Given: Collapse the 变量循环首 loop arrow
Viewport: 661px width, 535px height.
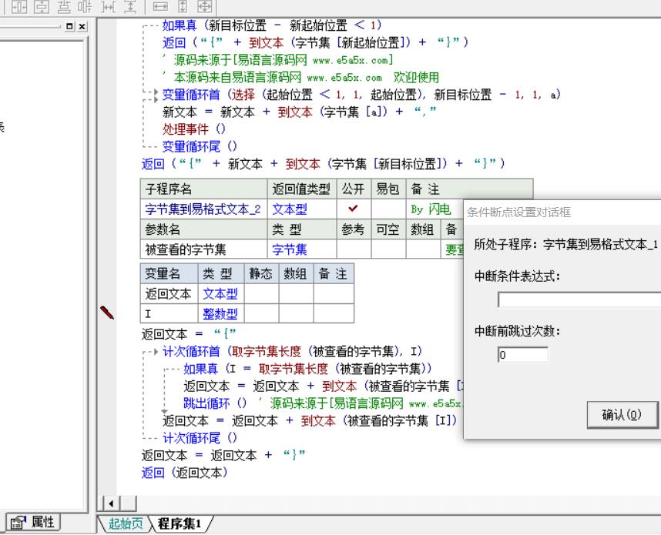Looking at the screenshot, I should coord(156,94).
